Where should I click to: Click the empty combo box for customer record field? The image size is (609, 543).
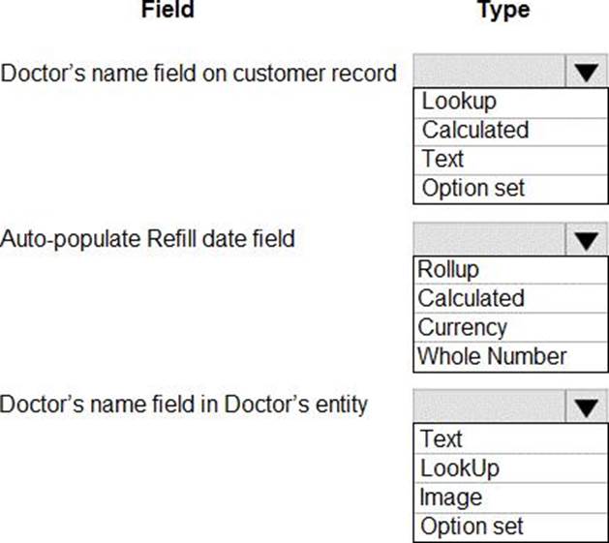point(489,73)
